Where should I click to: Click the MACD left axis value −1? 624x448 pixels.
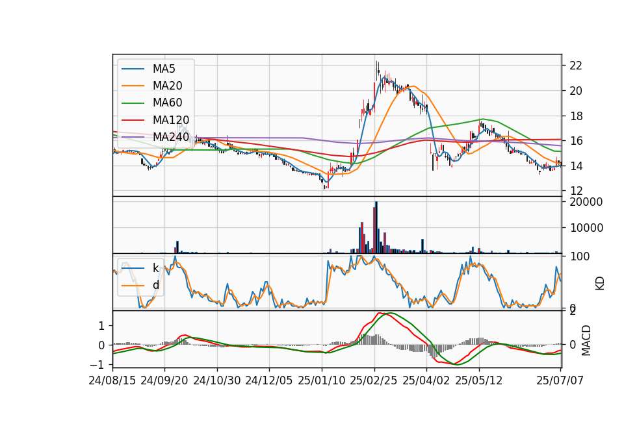[97, 365]
